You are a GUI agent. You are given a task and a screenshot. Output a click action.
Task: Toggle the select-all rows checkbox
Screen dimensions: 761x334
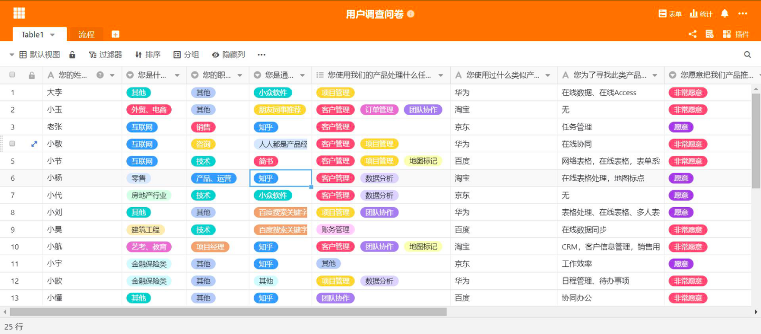(x=12, y=75)
